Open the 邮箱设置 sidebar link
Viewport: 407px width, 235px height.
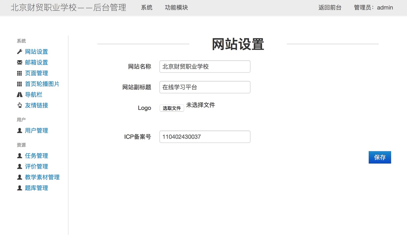point(36,62)
